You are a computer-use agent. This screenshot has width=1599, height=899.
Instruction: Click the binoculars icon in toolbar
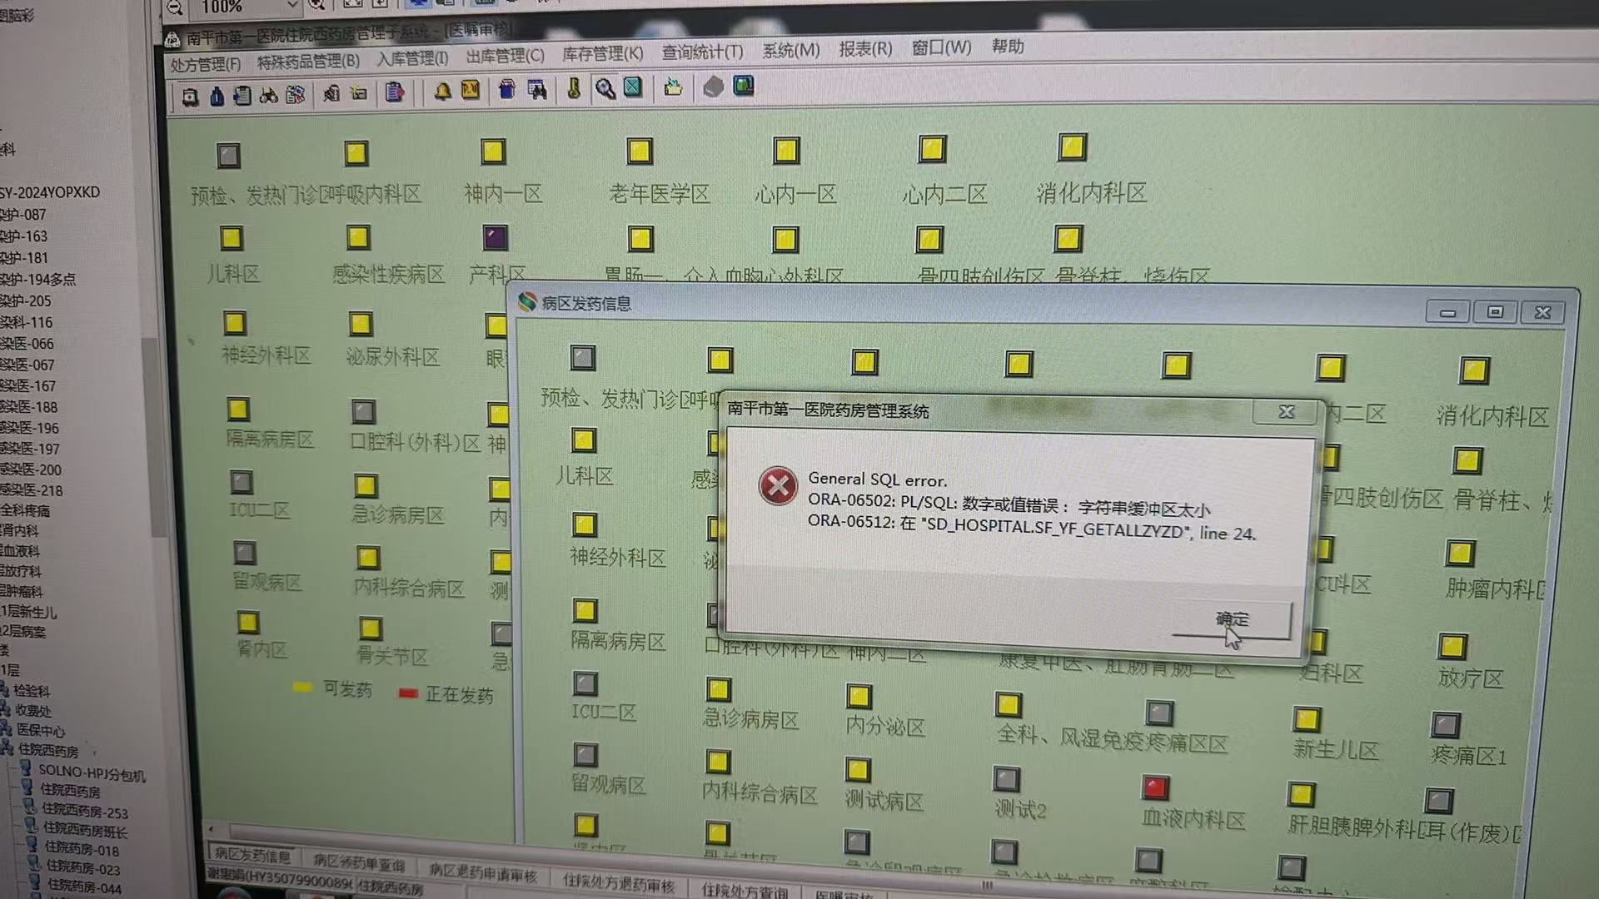point(268,96)
